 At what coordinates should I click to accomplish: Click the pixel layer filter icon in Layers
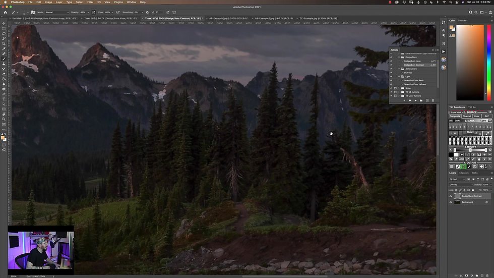coord(469,179)
